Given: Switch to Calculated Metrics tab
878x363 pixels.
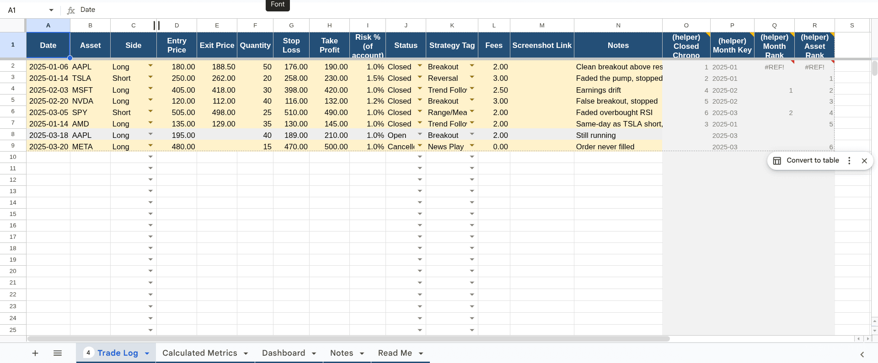Looking at the screenshot, I should [199, 353].
